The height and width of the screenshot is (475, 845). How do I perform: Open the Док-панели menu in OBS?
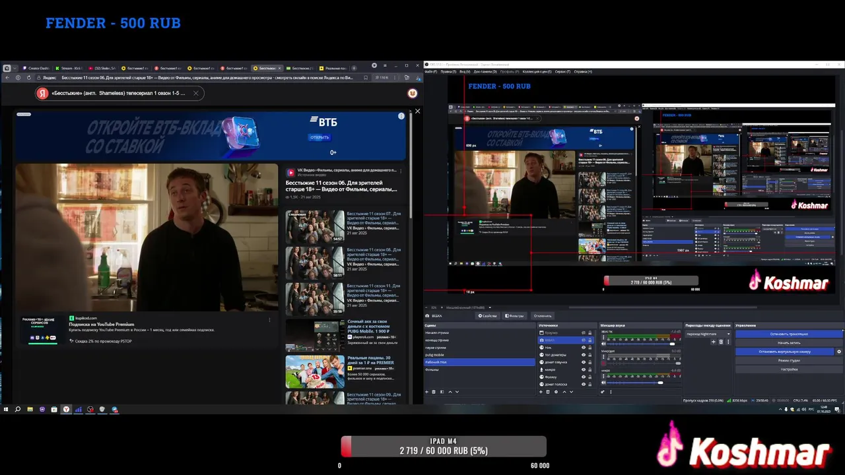[485, 71]
